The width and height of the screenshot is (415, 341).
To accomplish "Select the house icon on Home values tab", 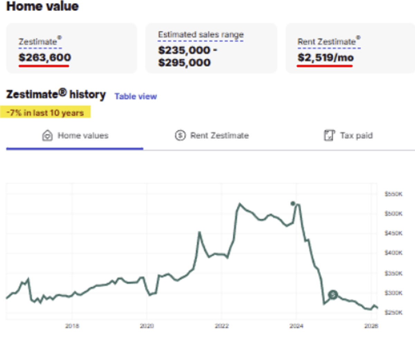I will [47, 136].
